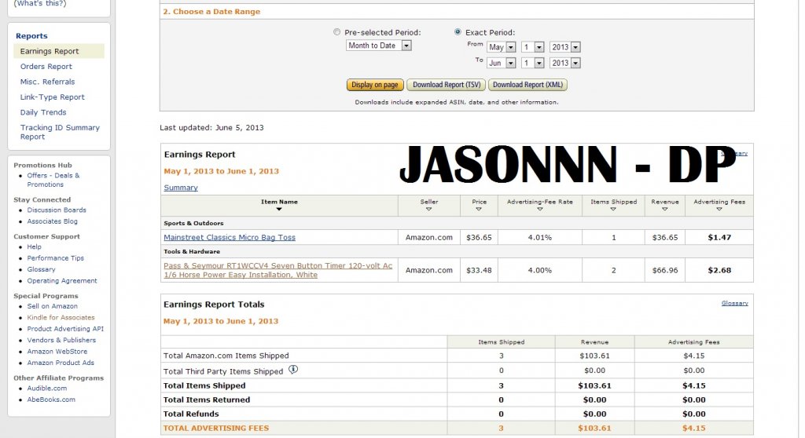805x438 pixels.
Task: Open Orders Report in the sidebar
Action: pyautogui.click(x=46, y=67)
